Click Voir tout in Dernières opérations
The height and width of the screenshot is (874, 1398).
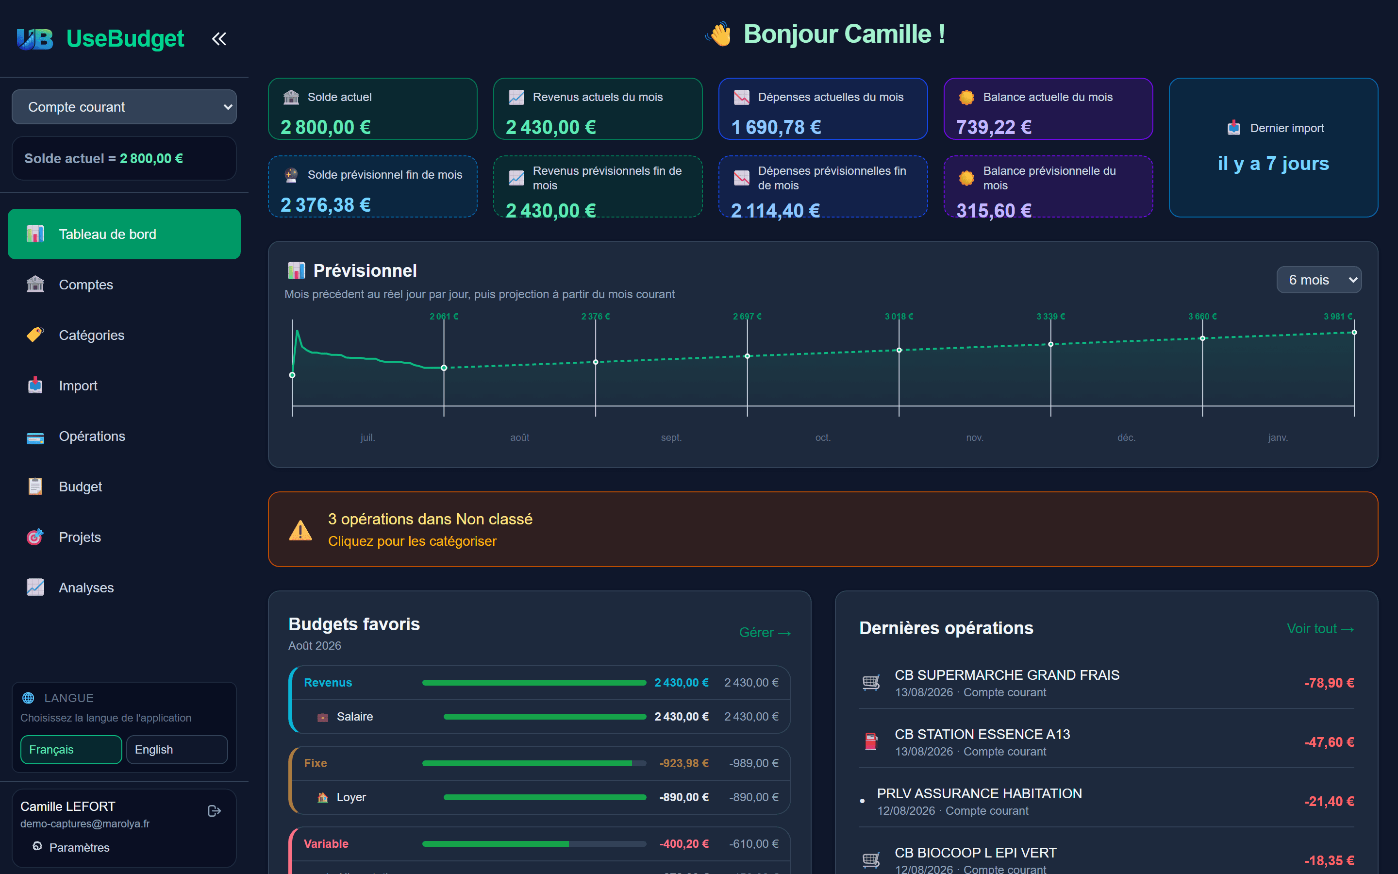click(1321, 628)
